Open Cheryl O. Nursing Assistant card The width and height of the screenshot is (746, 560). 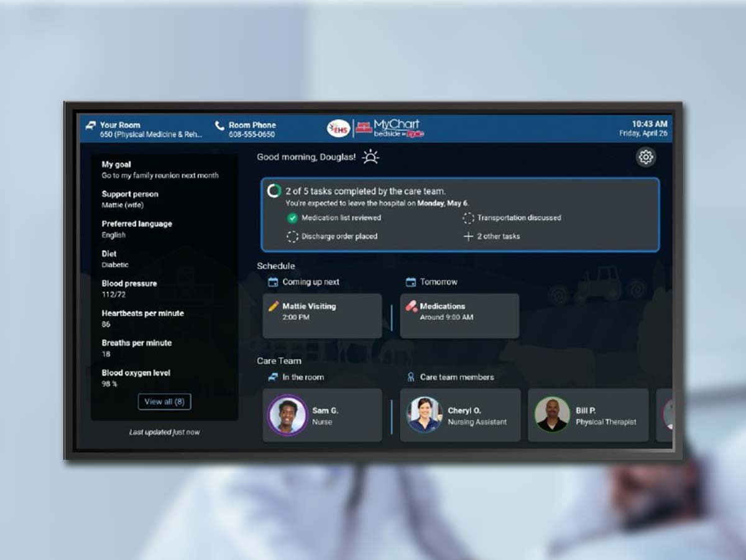(x=460, y=416)
